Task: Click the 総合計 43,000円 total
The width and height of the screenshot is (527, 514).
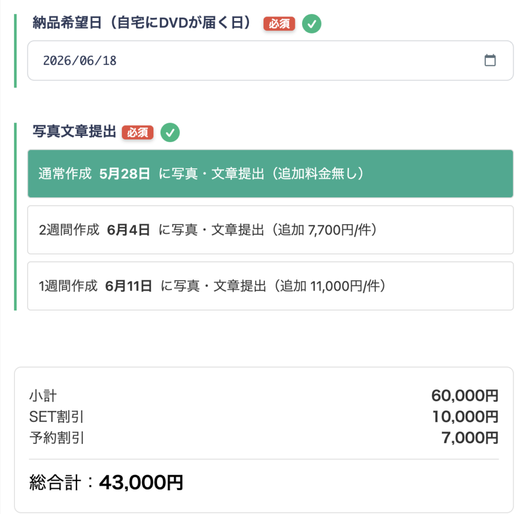Action: pos(106,483)
